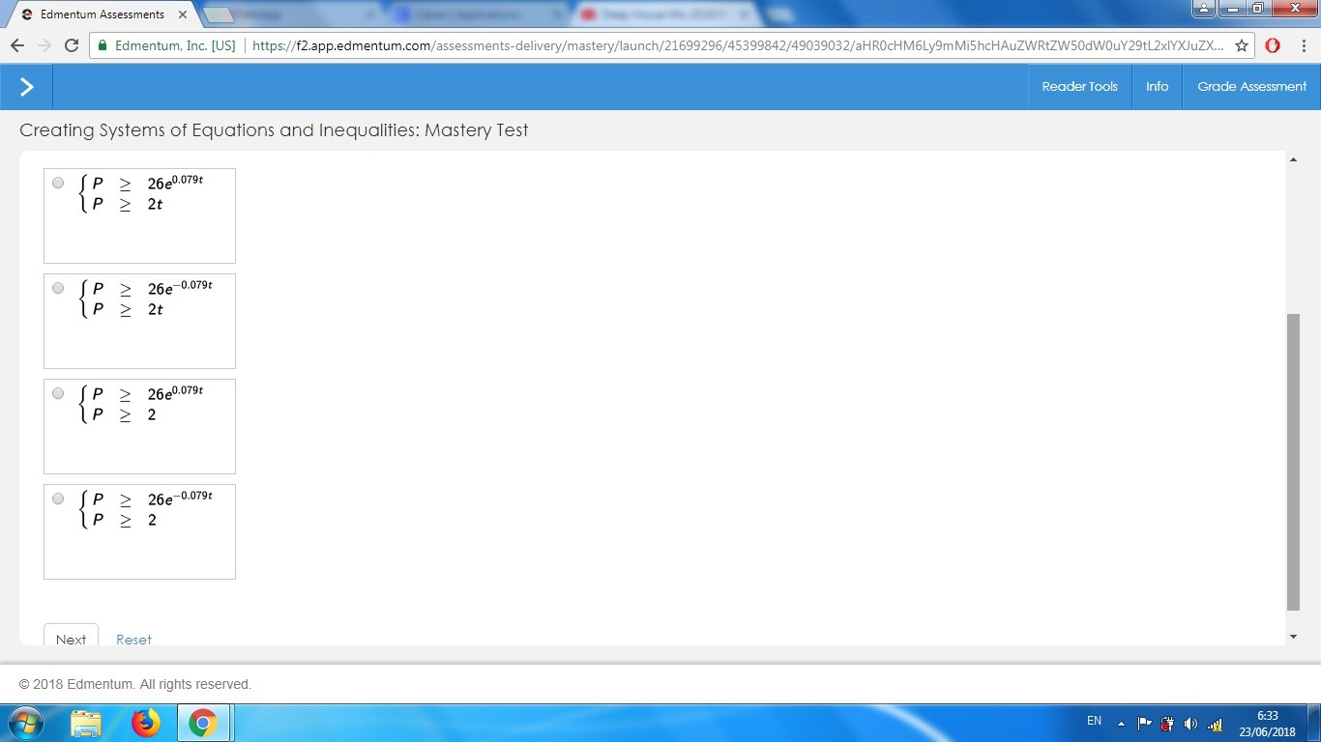Select option P ≥ 26e^0.079t and P ≥ 2

[58, 393]
